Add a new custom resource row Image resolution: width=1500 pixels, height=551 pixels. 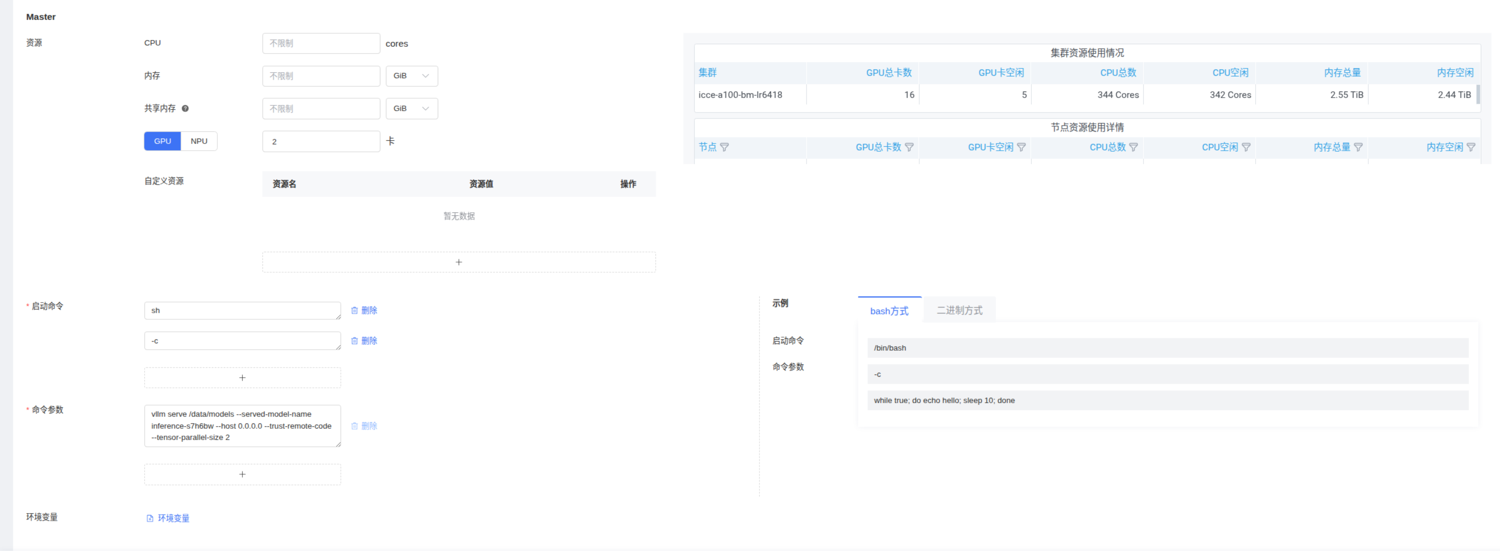[x=459, y=262]
